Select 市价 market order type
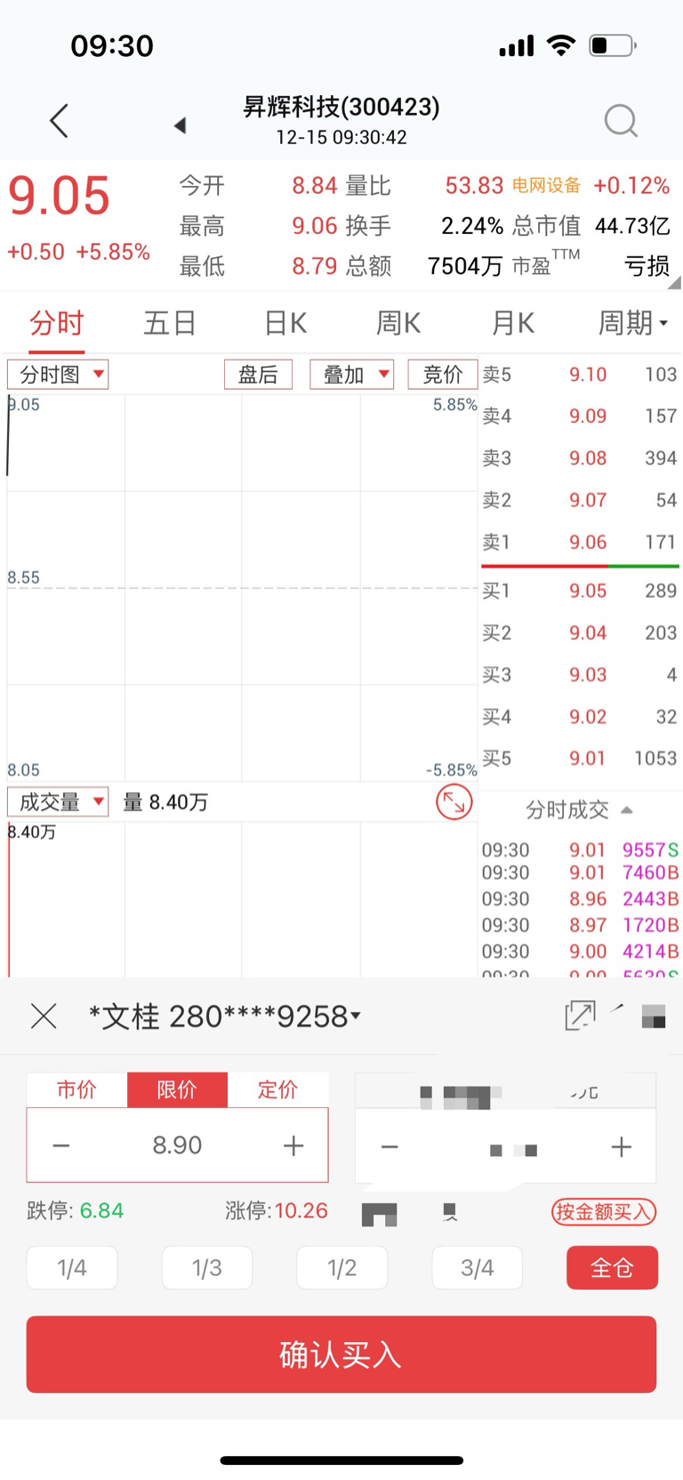This screenshot has width=683, height=1480. [76, 1089]
